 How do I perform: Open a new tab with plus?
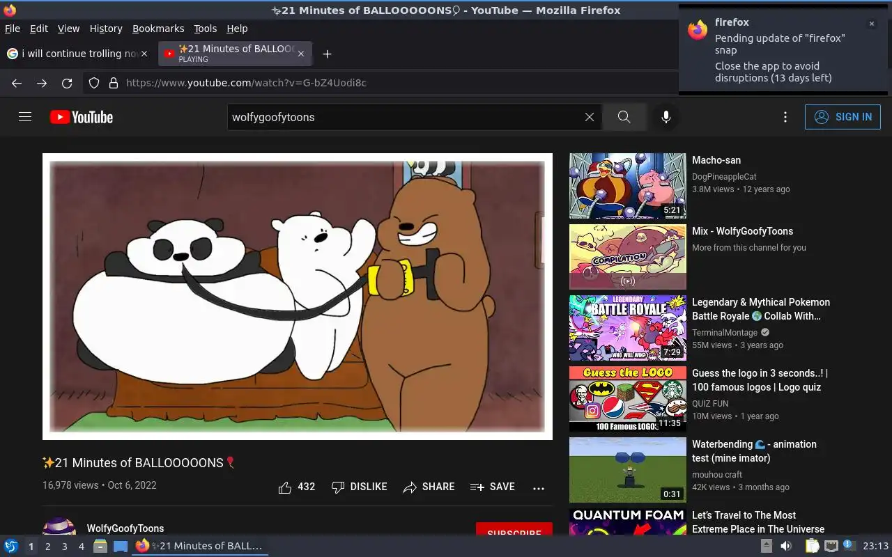(327, 54)
